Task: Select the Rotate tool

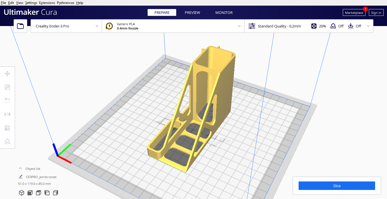Action: pyautogui.click(x=7, y=101)
